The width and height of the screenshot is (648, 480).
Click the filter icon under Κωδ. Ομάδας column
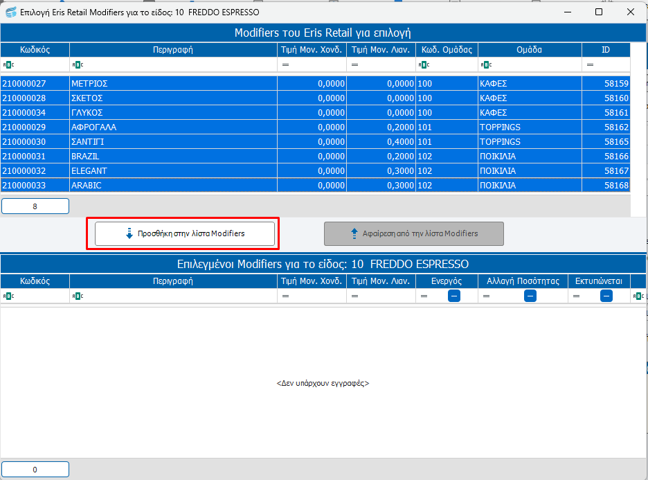(424, 65)
